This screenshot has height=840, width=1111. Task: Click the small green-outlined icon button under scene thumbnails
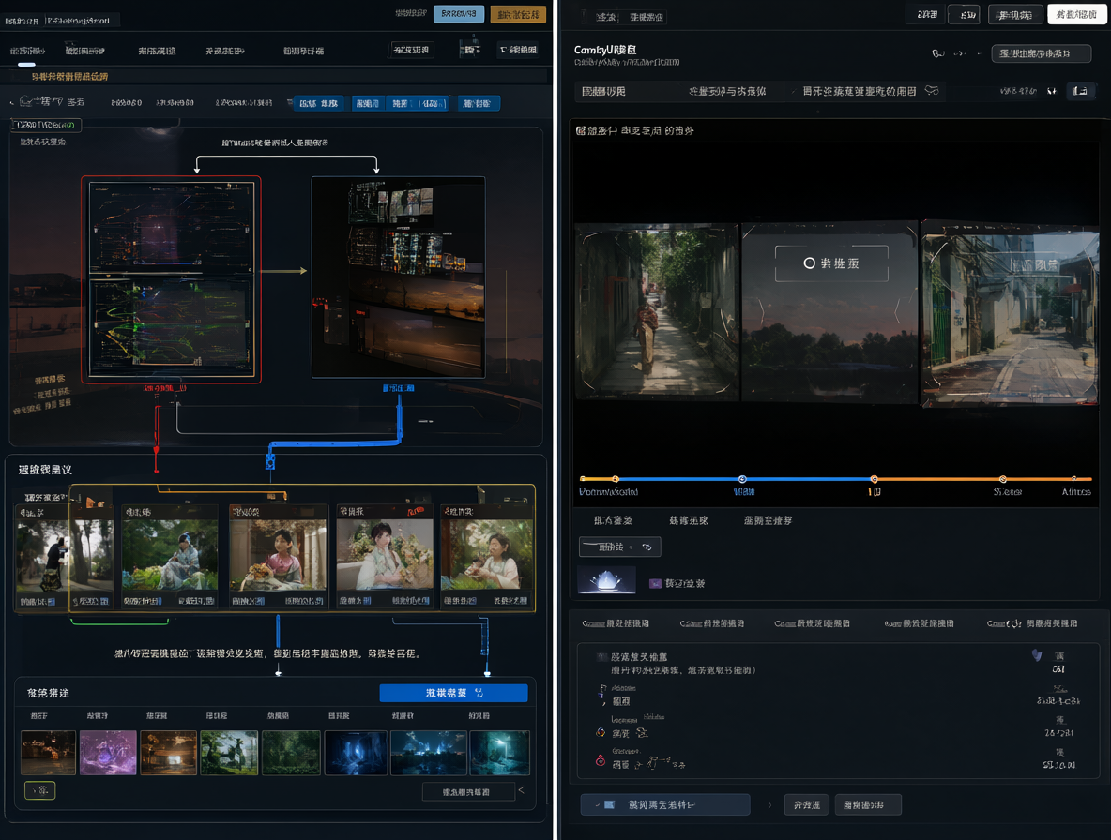pos(39,789)
